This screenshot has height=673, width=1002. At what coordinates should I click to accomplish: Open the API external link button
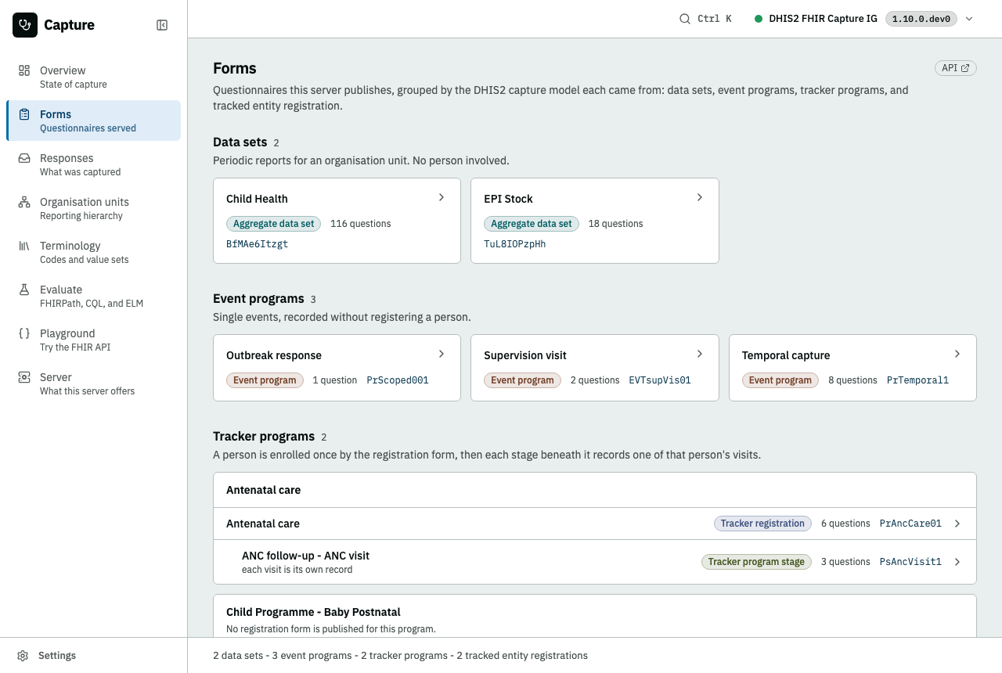click(956, 68)
